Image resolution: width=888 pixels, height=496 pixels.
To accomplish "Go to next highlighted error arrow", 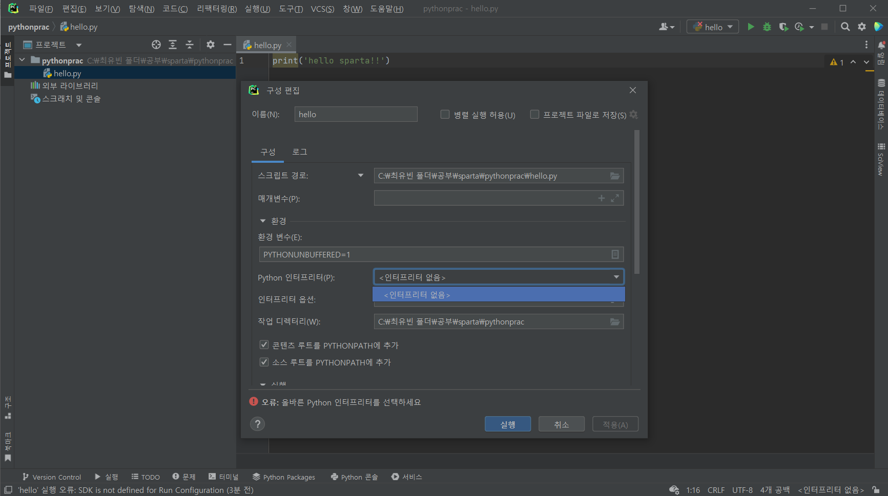I will tap(866, 62).
